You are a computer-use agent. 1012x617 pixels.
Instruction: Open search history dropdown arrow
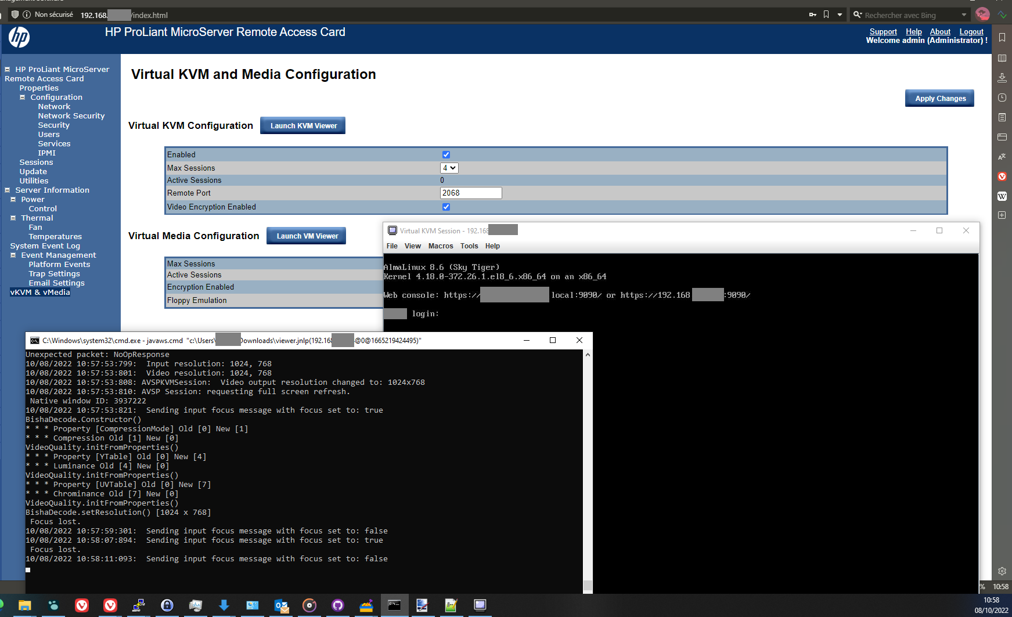click(x=964, y=15)
